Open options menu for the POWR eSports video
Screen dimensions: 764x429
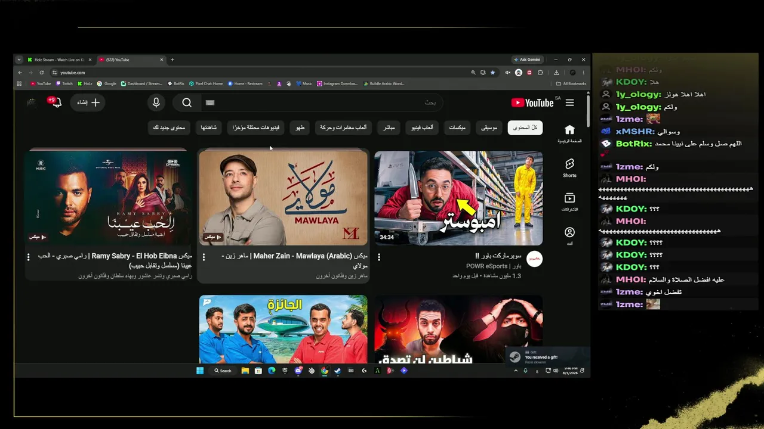pyautogui.click(x=379, y=257)
